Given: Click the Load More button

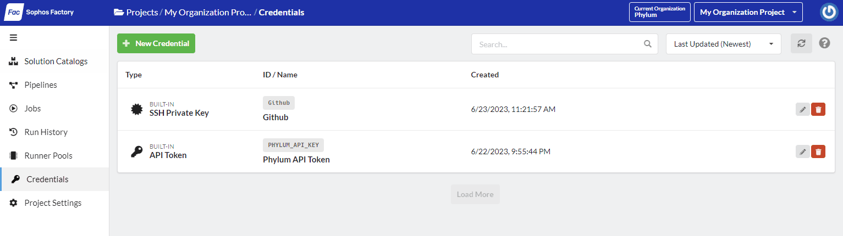Looking at the screenshot, I should point(475,194).
